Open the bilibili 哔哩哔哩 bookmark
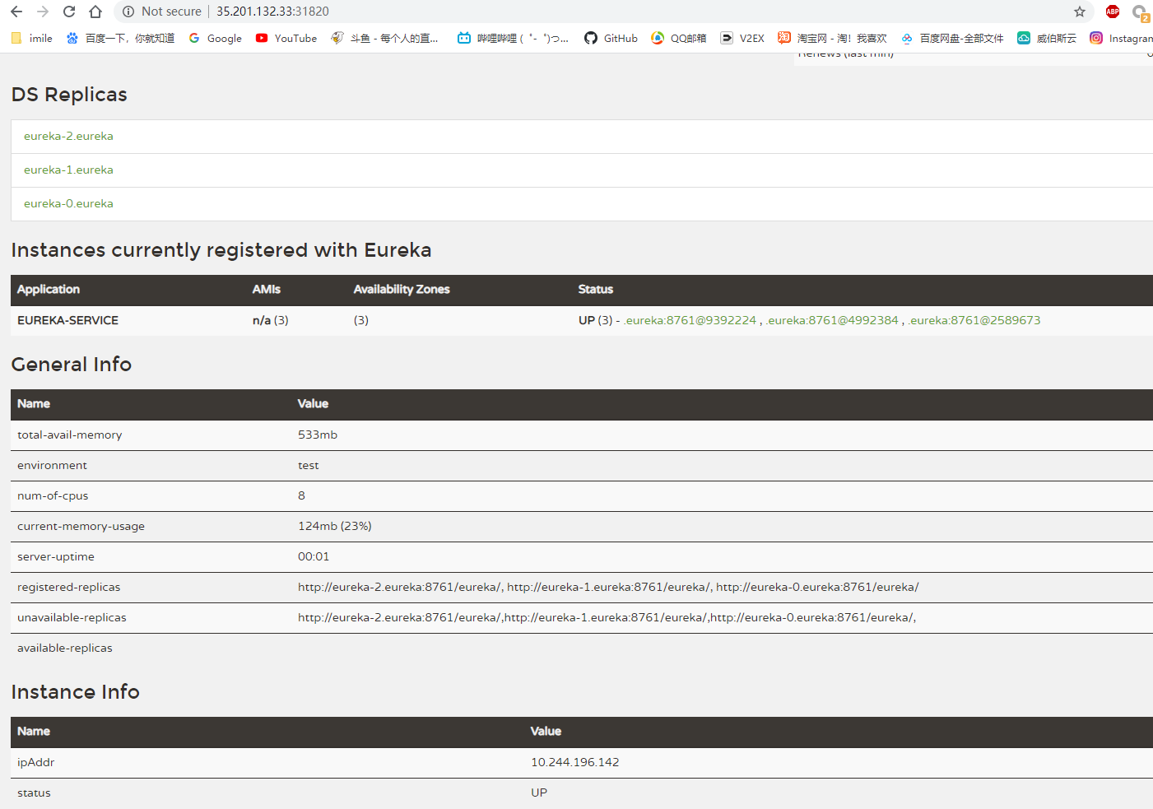 (x=514, y=38)
